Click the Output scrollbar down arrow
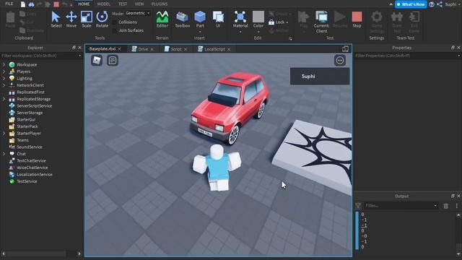 pos(458,254)
